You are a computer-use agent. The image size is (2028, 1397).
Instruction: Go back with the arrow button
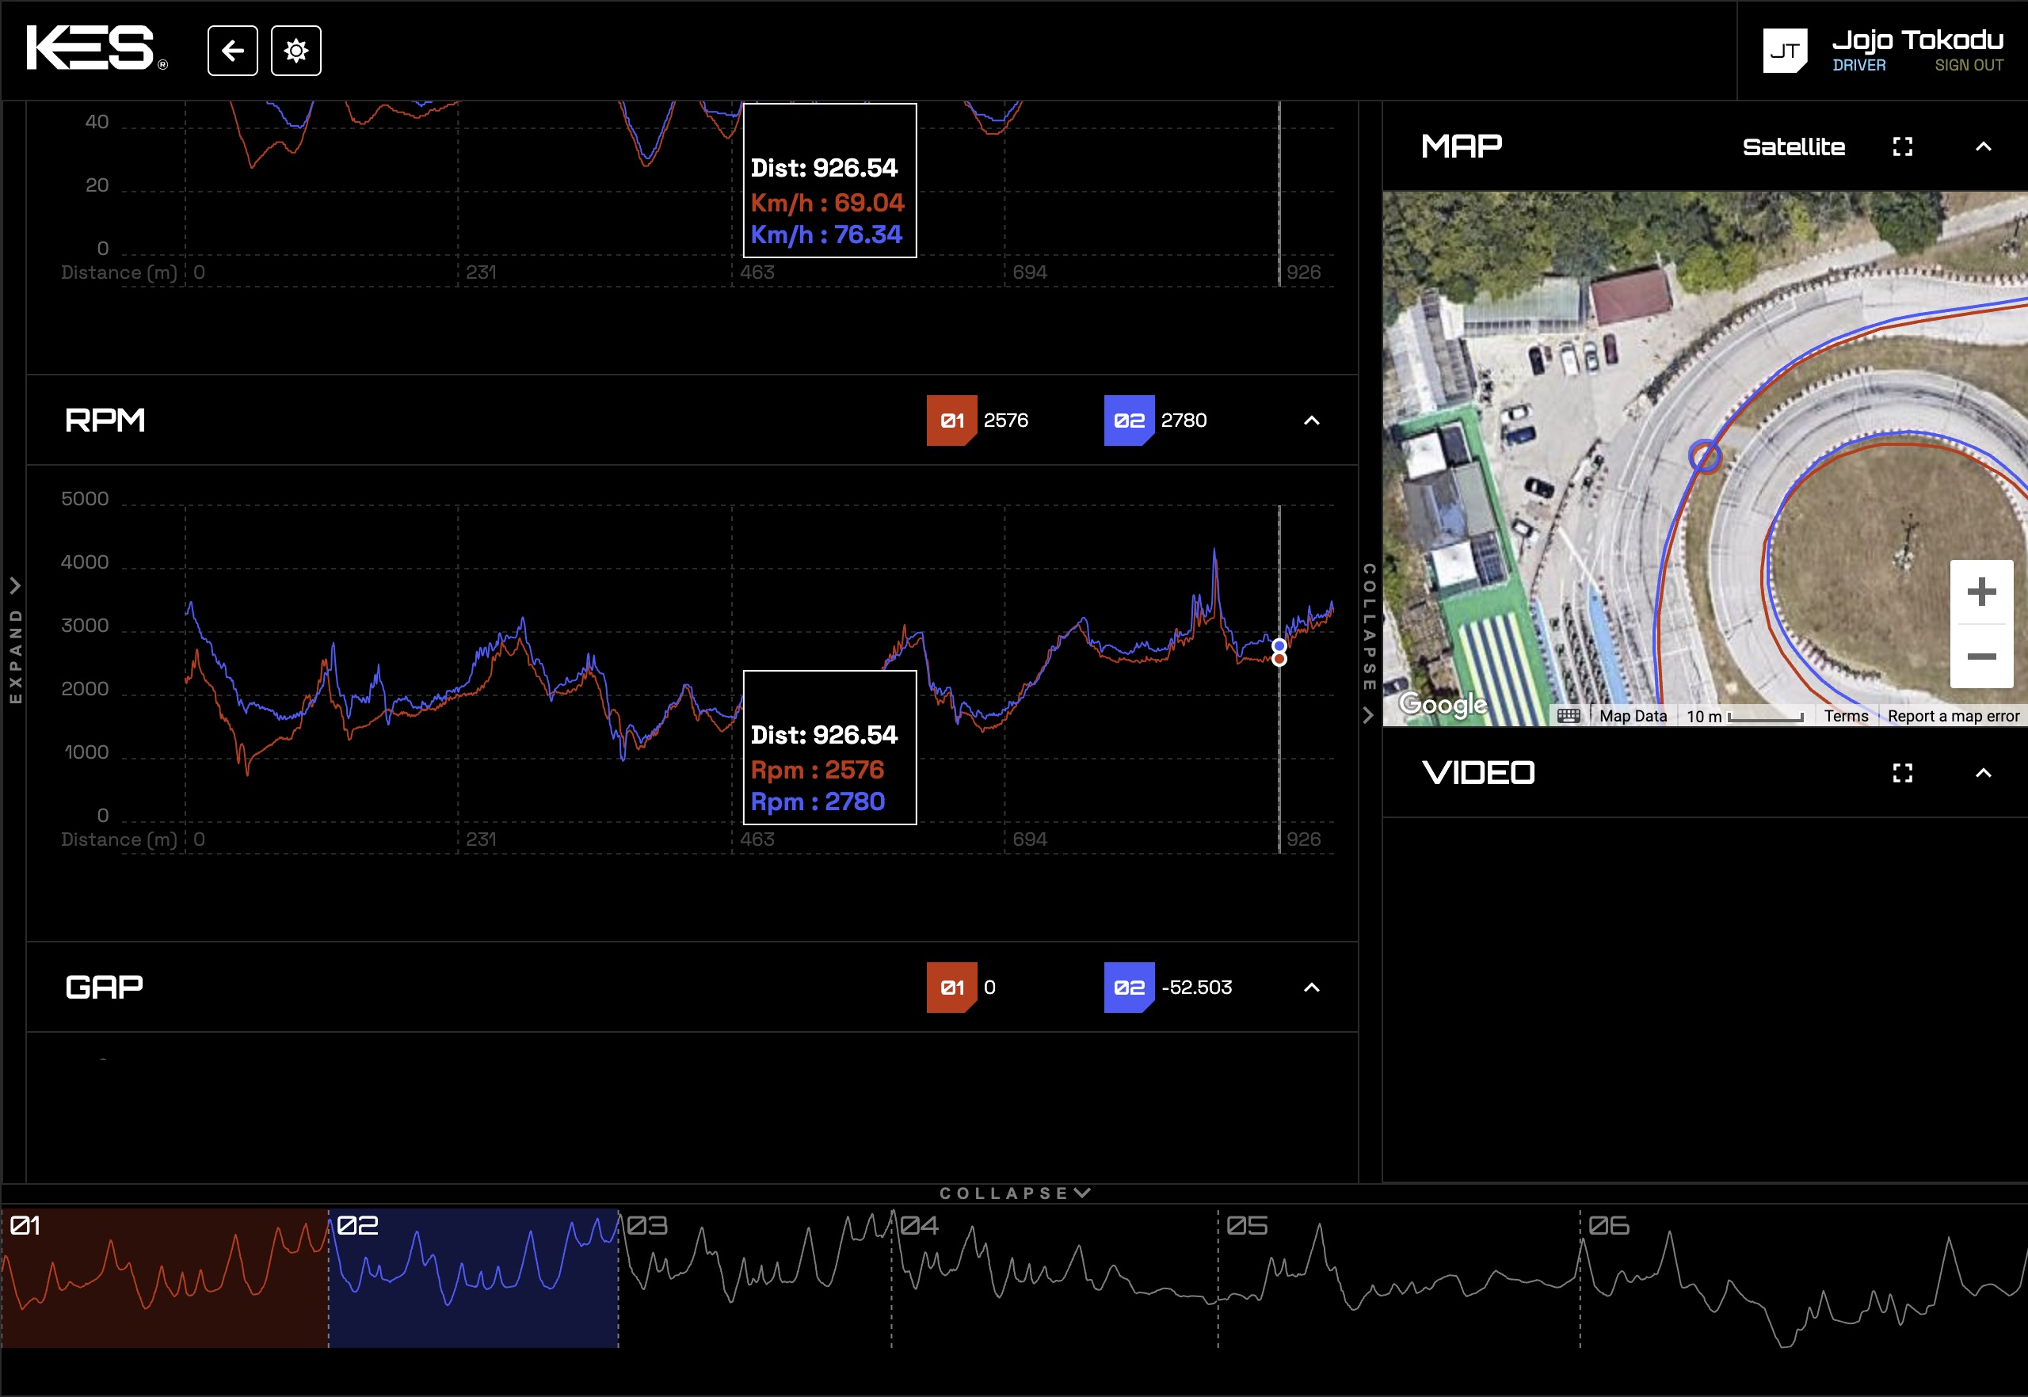click(x=233, y=51)
